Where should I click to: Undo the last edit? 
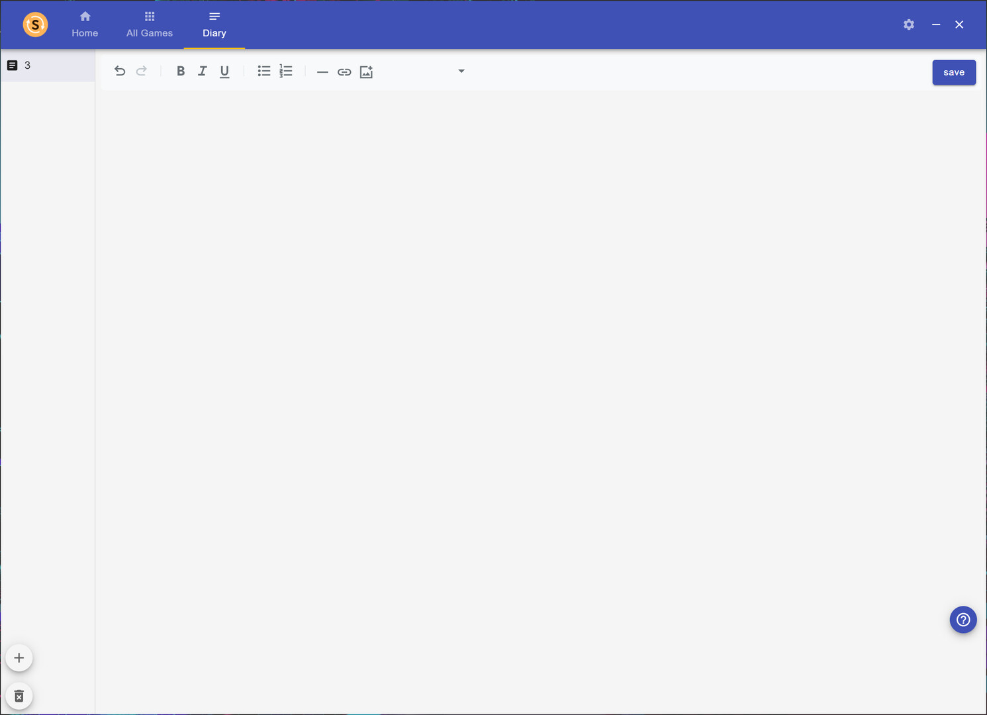120,71
